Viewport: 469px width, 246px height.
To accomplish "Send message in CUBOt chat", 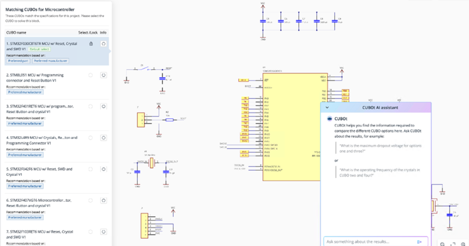I will [x=419, y=242].
